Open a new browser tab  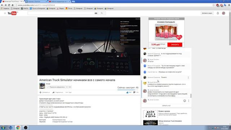point(73,1)
